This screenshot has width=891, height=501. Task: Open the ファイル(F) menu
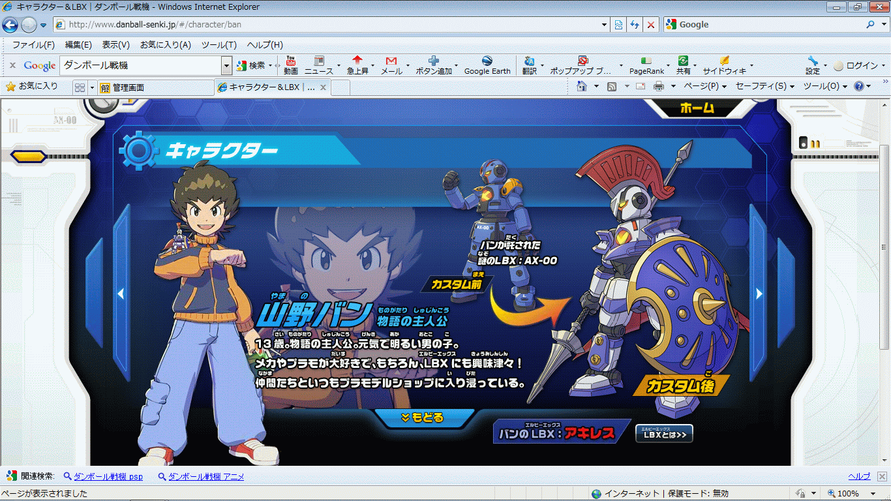[x=33, y=45]
